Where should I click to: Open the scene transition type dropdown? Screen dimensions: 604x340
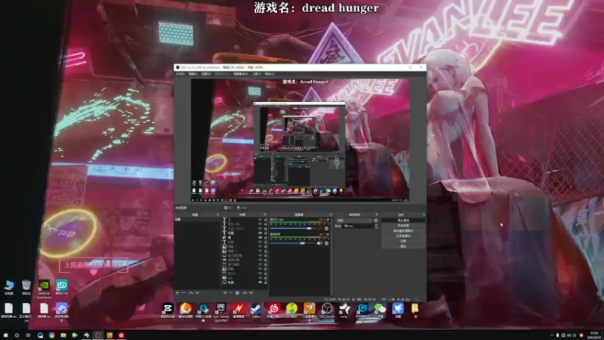[354, 221]
